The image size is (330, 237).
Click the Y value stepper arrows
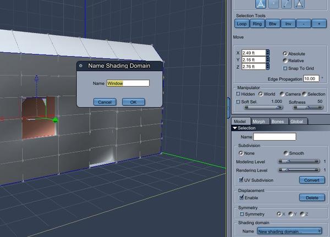pyautogui.click(x=268, y=59)
